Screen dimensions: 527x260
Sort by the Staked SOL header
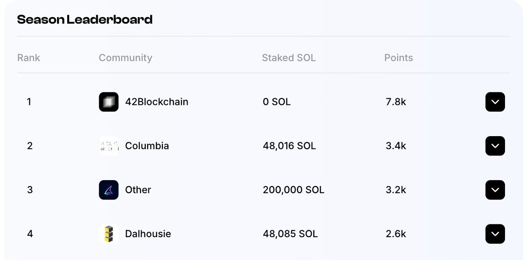coord(289,58)
